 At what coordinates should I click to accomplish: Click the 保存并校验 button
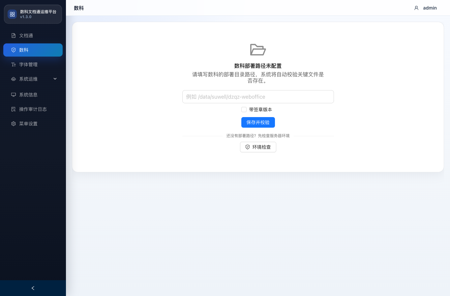[x=258, y=122]
